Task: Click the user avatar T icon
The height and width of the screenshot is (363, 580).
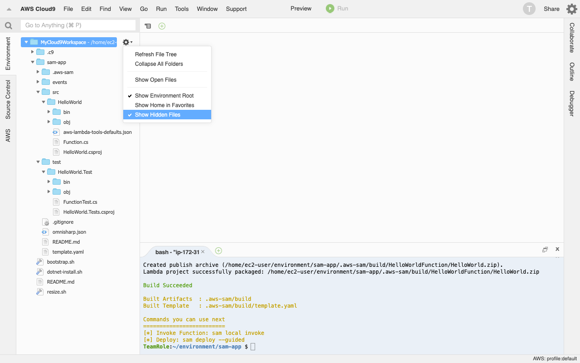Action: pos(529,9)
